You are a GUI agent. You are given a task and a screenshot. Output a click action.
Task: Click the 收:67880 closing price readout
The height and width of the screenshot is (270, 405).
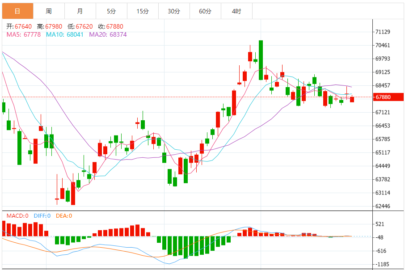point(110,26)
